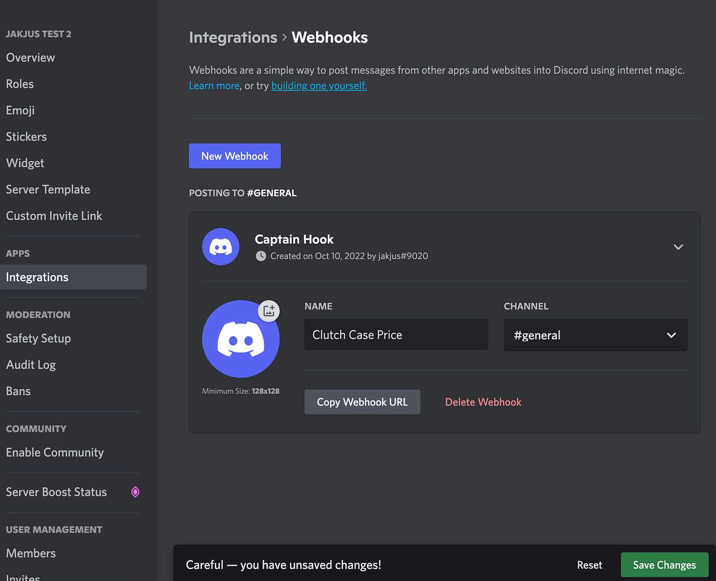This screenshot has width=716, height=581.
Task: Collapse the Captain Hook webhook chevron
Action: tap(678, 247)
